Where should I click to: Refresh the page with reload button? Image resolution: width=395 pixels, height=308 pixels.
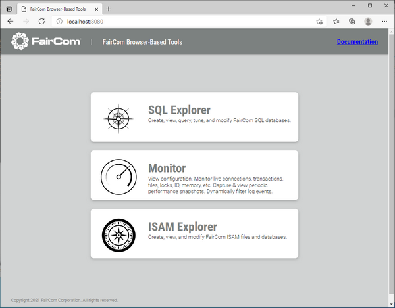pyautogui.click(x=41, y=21)
